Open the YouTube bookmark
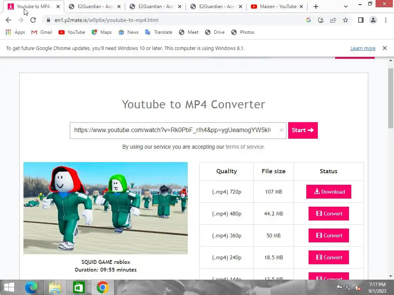 coord(72,32)
